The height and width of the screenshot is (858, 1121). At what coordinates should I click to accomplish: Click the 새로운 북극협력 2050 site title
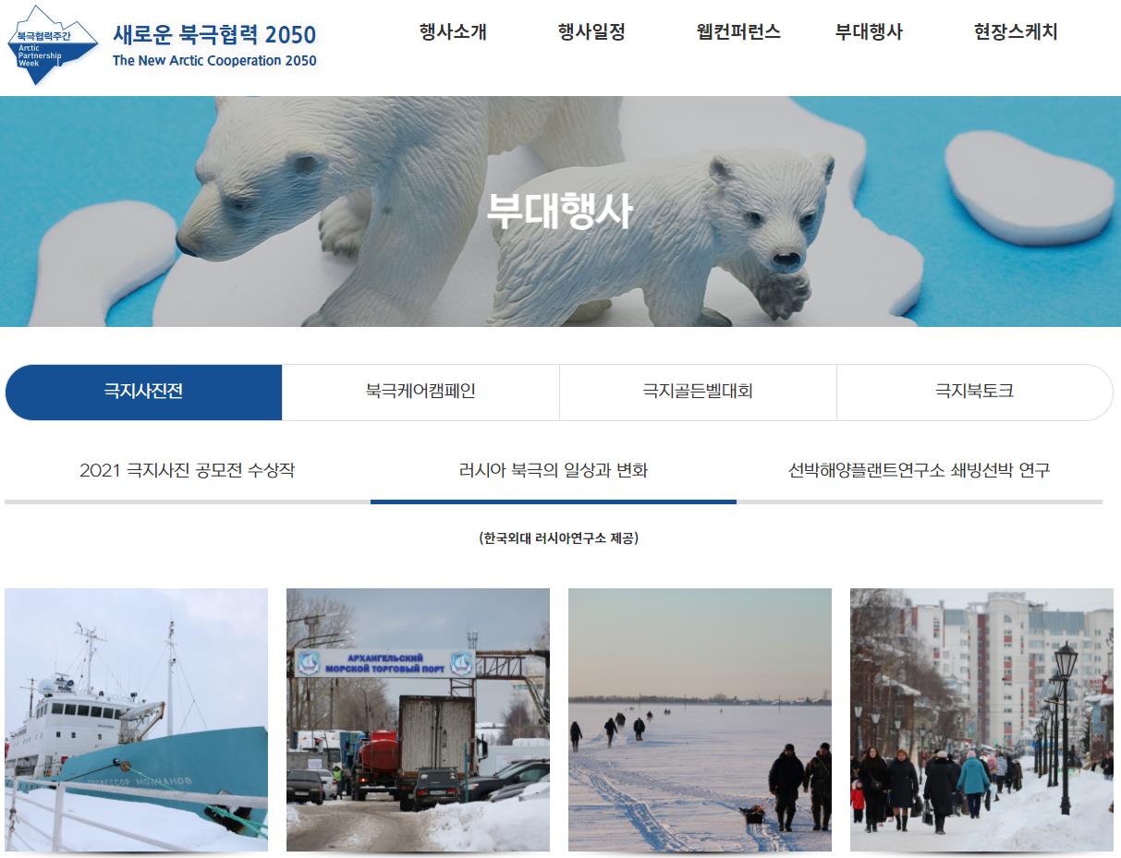click(x=214, y=35)
